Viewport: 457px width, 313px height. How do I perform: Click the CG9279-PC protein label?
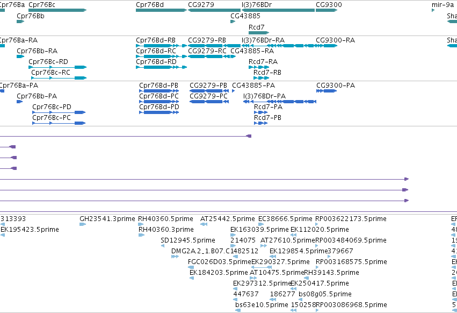208,96
